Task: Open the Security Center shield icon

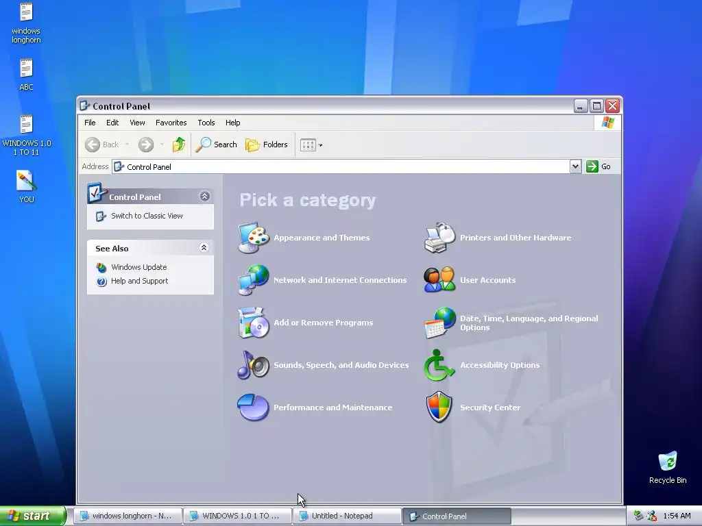Action: coord(439,408)
